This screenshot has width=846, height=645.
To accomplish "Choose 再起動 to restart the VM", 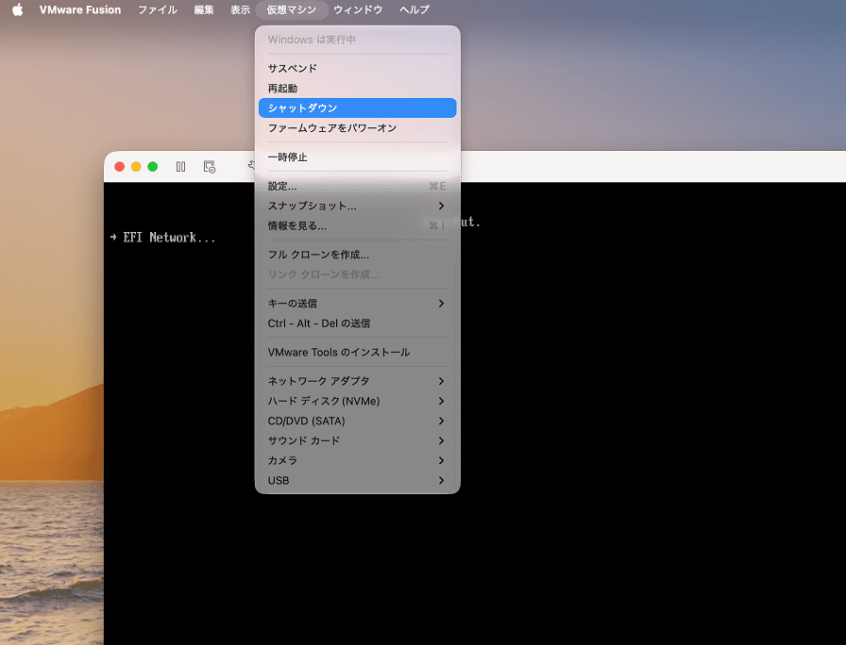I will (x=358, y=89).
